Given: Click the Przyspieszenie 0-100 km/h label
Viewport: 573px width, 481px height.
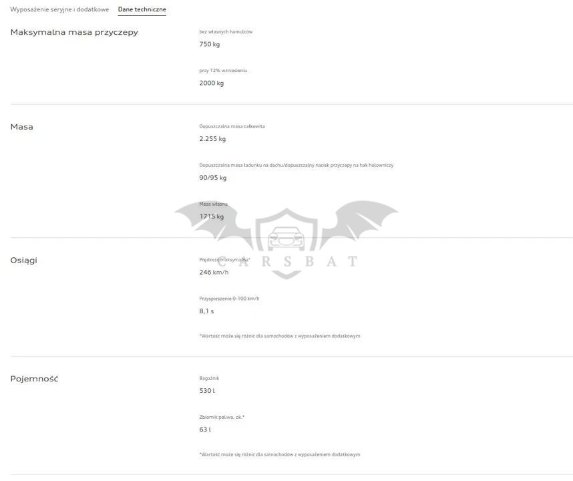Looking at the screenshot, I should [x=229, y=299].
